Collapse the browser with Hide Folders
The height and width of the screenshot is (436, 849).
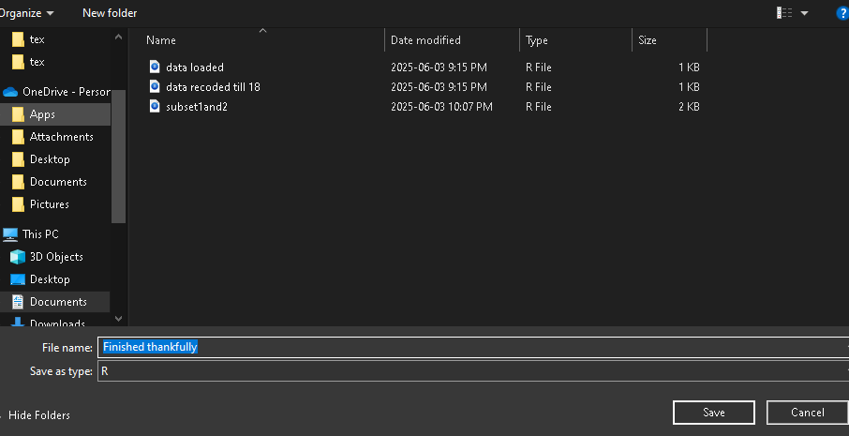pyautogui.click(x=39, y=415)
